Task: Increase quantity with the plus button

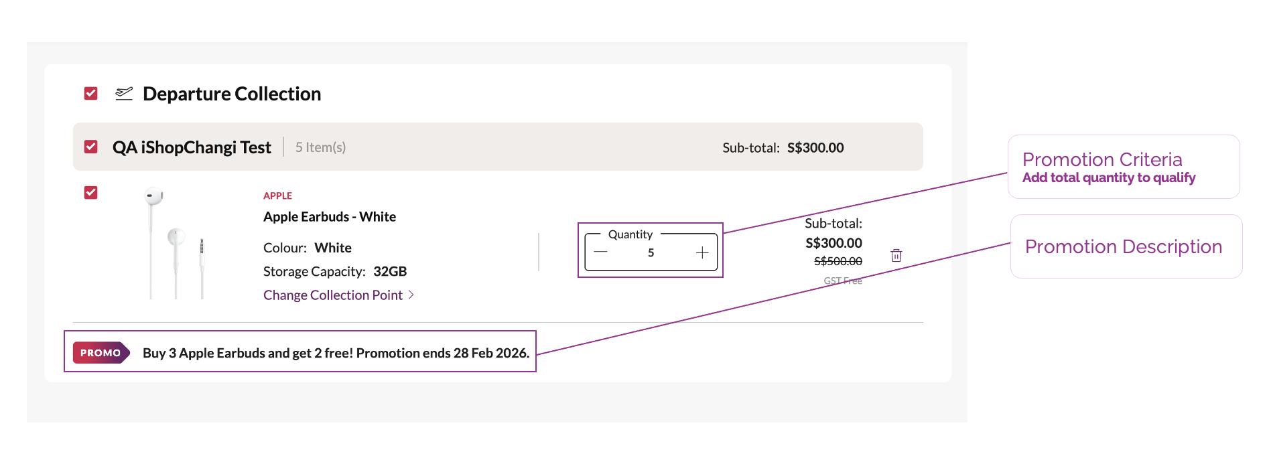Action: pyautogui.click(x=702, y=252)
